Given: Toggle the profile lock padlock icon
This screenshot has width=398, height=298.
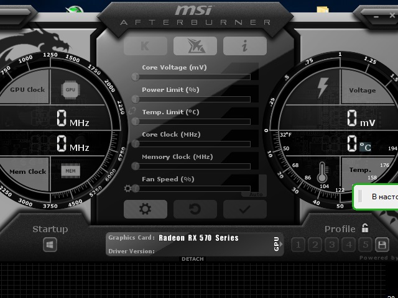Looking at the screenshot, I should (x=365, y=228).
